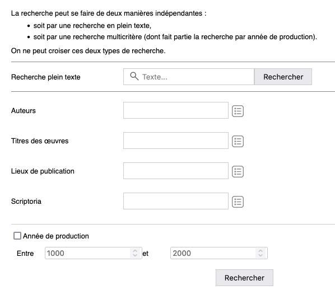The image size is (335, 290).
Task: Open the Scriptoria list picker icon
Action: pos(238,202)
